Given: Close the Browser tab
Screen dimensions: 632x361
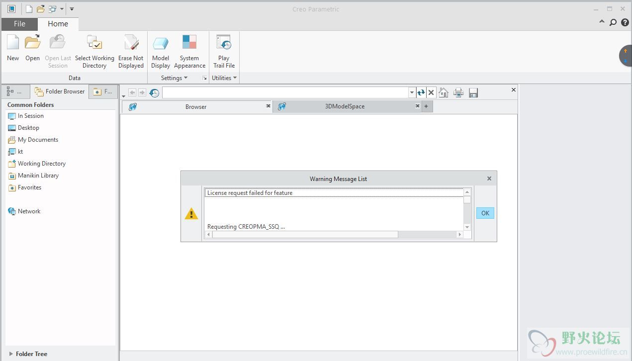Looking at the screenshot, I should tap(268, 106).
